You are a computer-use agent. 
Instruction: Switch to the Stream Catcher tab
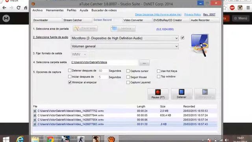pyautogui.click(x=77, y=20)
